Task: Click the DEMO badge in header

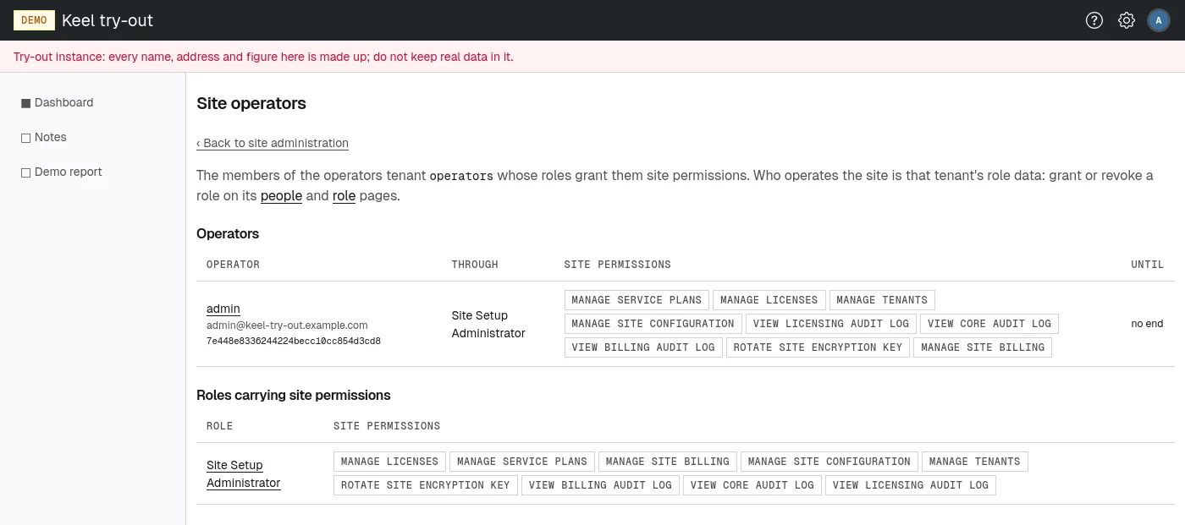Action: tap(34, 20)
